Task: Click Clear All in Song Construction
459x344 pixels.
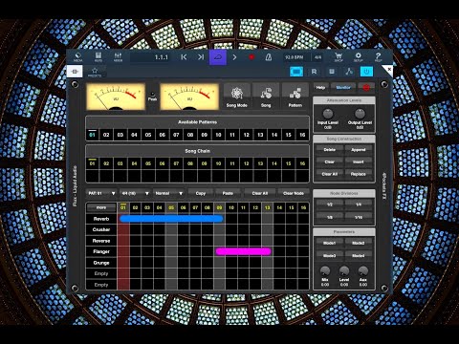Action: point(330,174)
